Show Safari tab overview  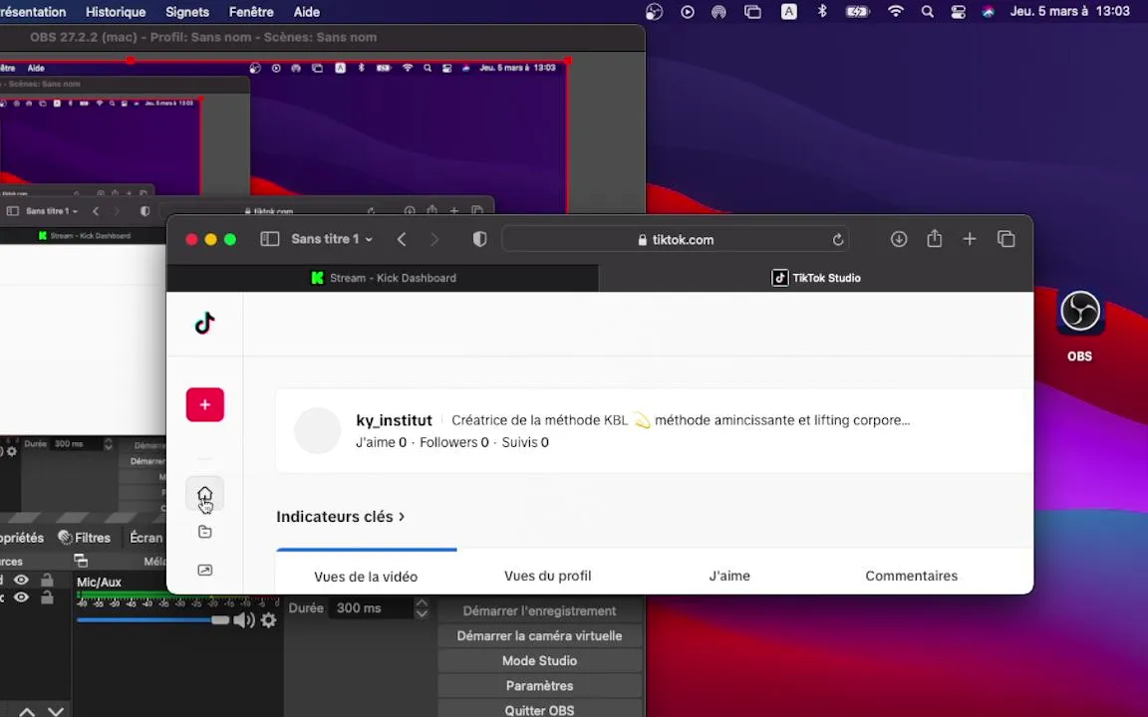1005,239
